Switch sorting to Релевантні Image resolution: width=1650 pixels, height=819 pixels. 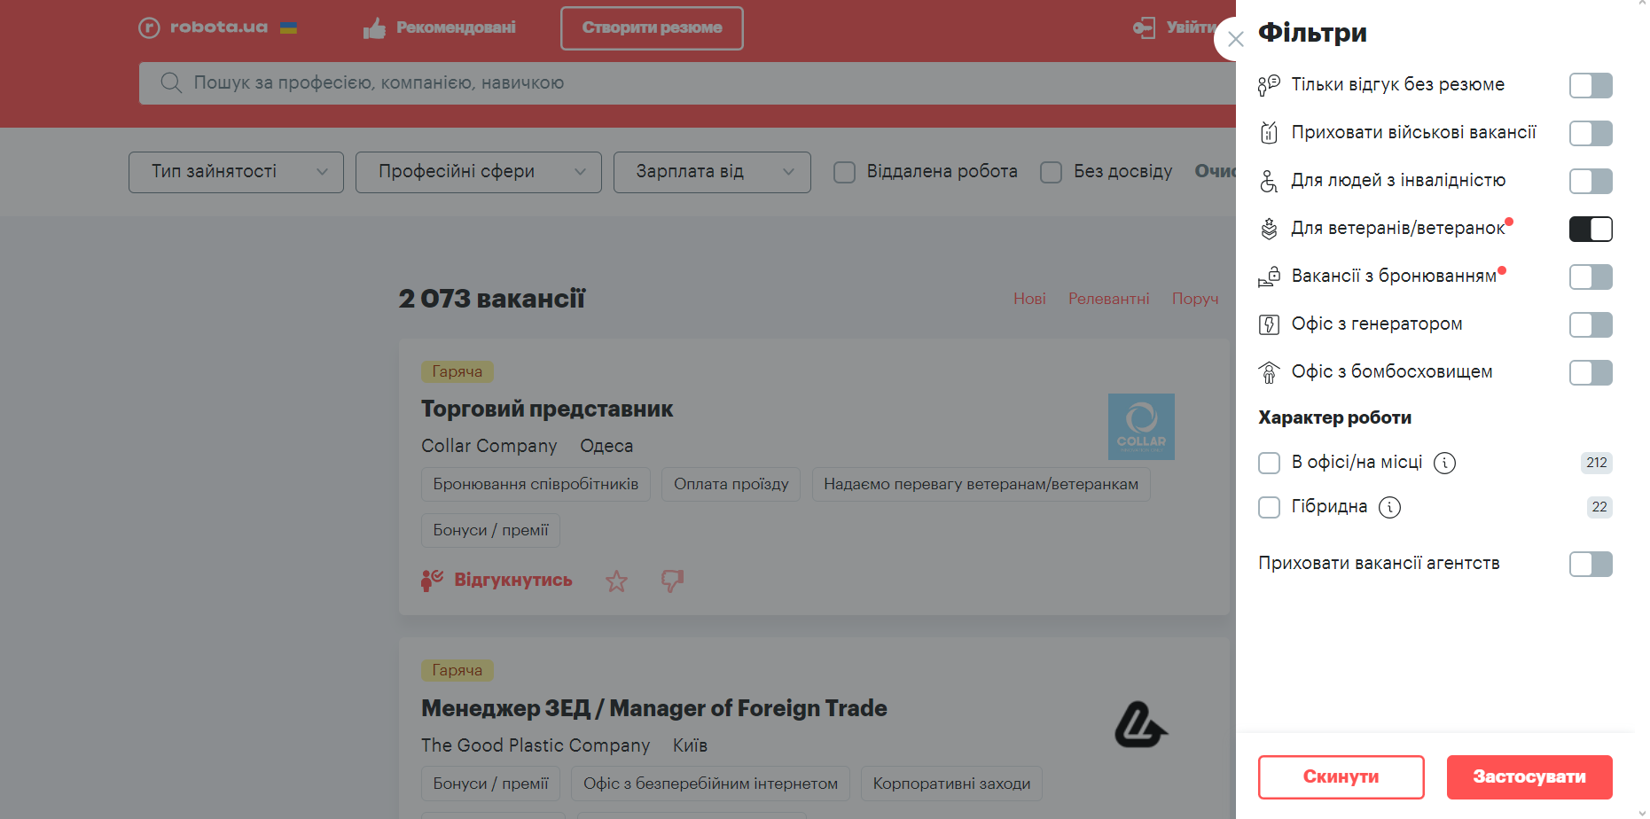click(x=1108, y=299)
